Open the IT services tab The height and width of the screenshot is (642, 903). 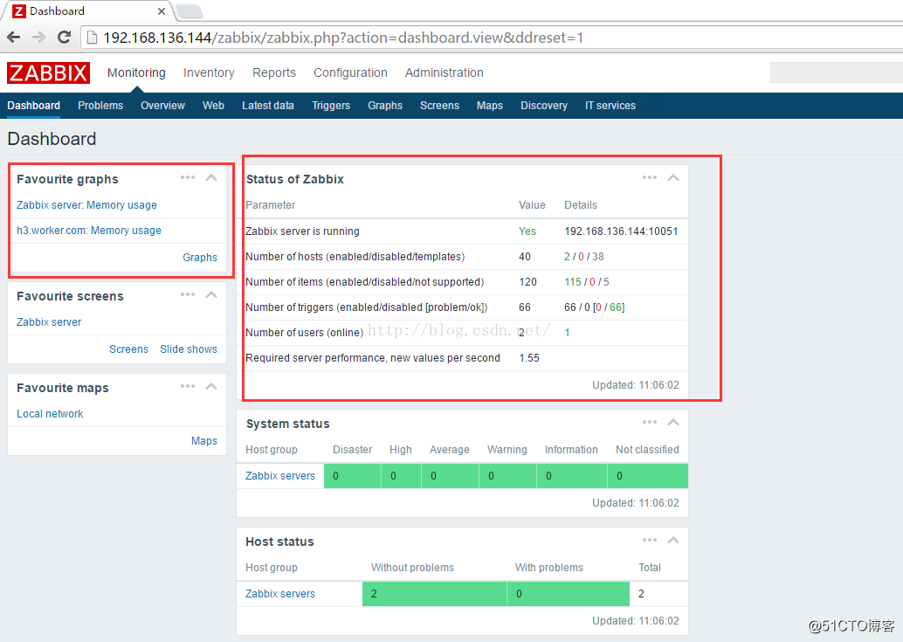tap(610, 106)
